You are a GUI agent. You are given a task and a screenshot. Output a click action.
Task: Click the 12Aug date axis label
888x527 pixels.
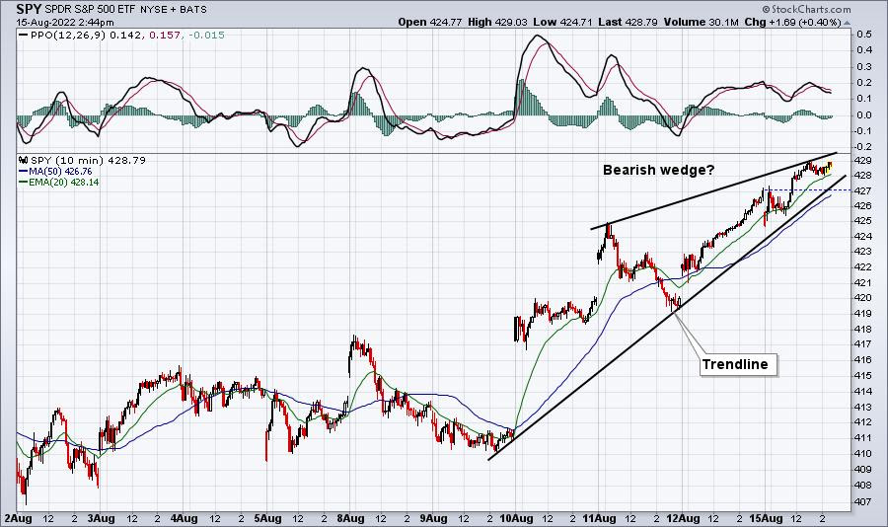point(683,518)
